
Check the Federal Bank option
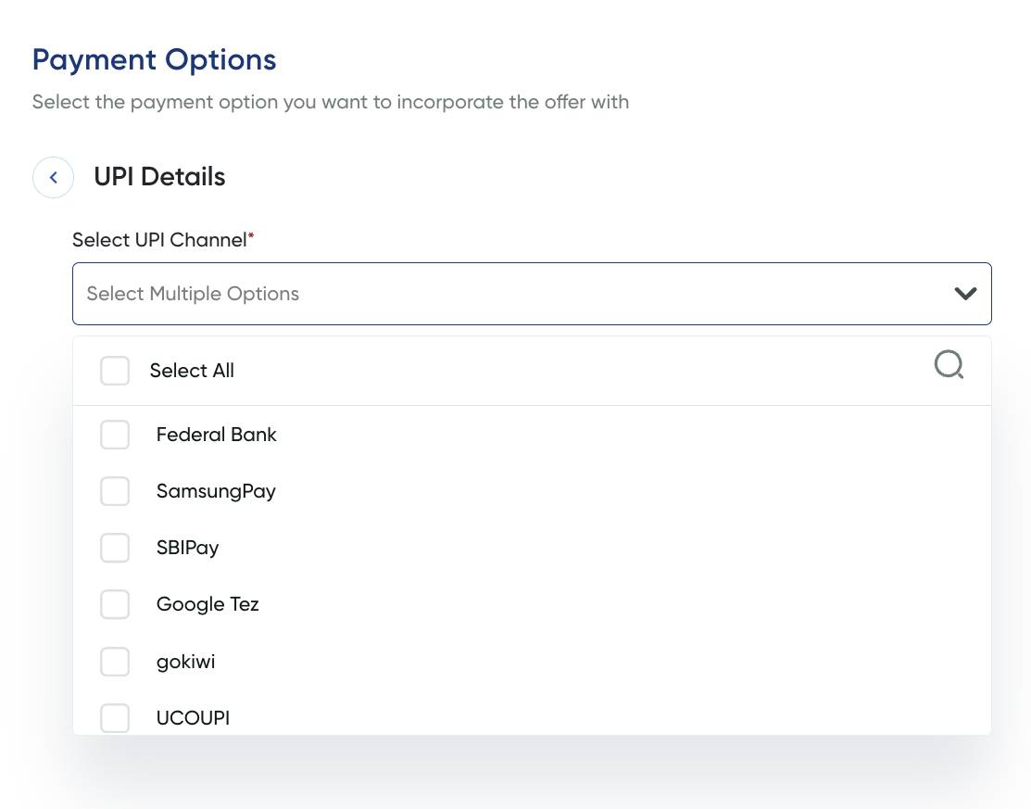point(115,435)
